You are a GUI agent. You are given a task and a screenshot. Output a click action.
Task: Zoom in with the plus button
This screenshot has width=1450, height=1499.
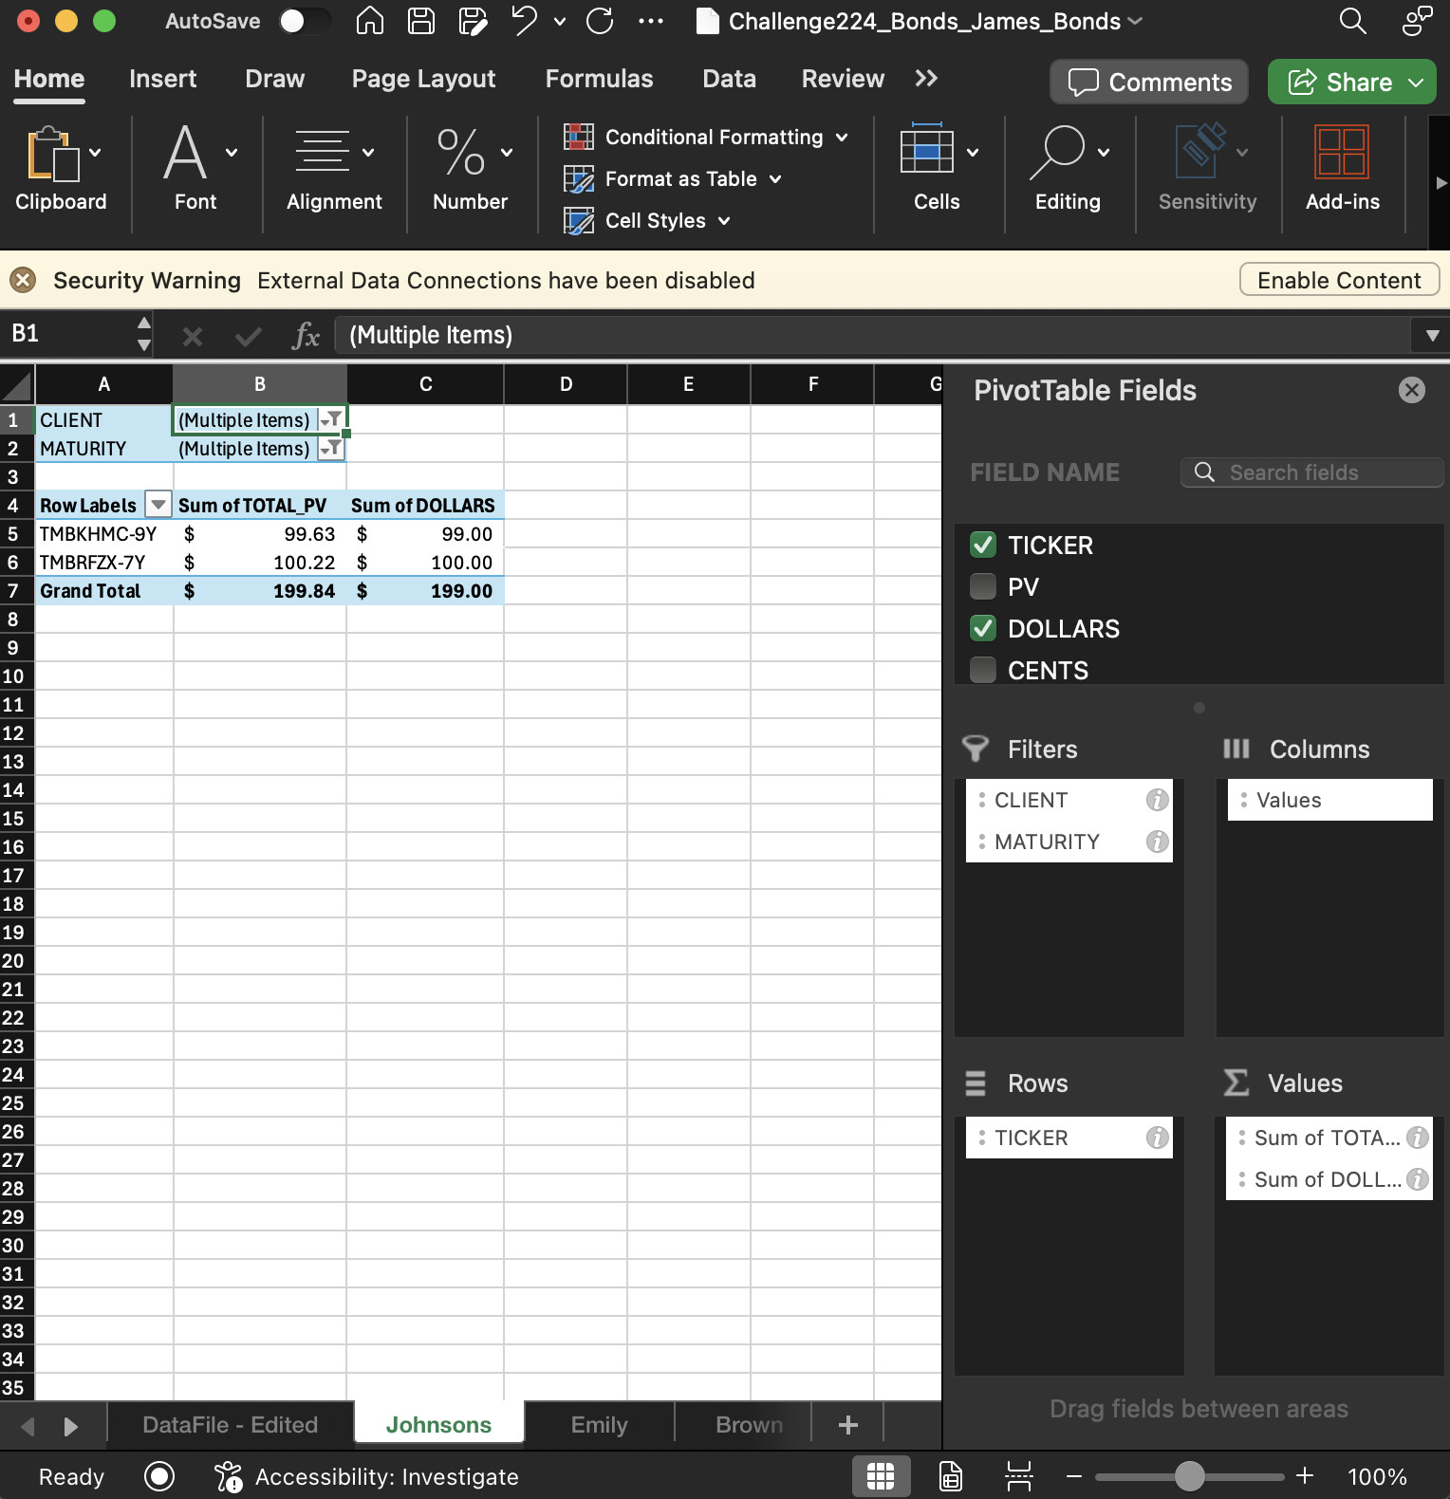(1305, 1476)
